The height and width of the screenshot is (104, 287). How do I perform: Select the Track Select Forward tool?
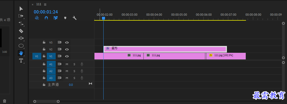(21, 16)
